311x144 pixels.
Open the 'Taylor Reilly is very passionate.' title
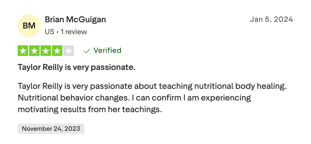click(77, 68)
